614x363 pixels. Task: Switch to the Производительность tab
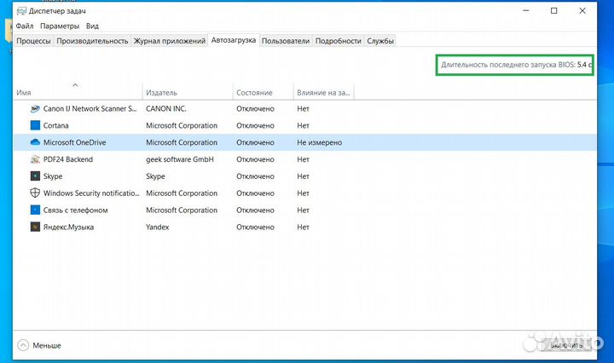pyautogui.click(x=93, y=41)
